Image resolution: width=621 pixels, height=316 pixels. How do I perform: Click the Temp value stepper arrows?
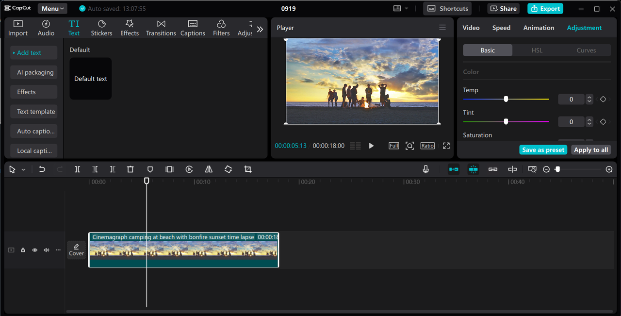[x=589, y=99]
